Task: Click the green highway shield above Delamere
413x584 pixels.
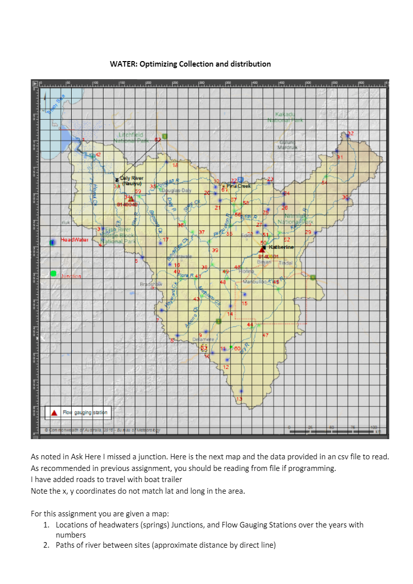Action: (219, 321)
